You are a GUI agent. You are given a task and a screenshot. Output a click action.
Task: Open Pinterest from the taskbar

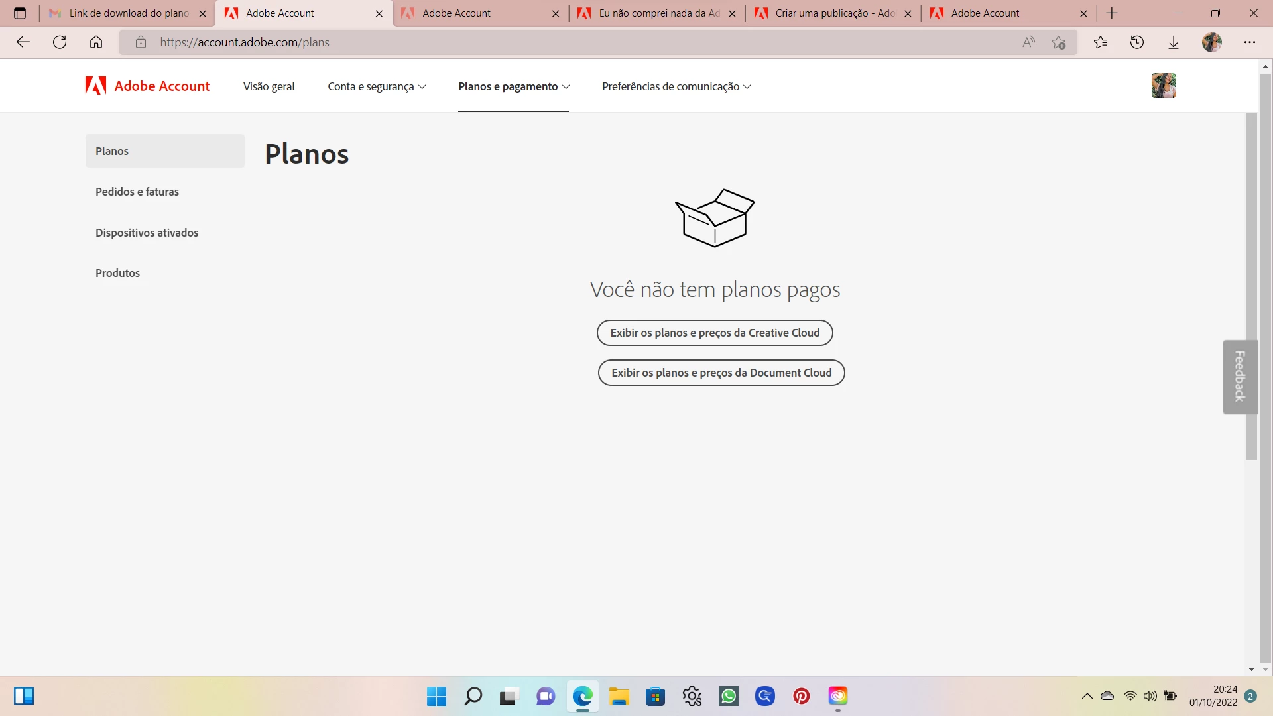[802, 696]
